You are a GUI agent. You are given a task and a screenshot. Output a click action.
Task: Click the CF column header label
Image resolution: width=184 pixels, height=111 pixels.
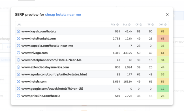(137, 25)
